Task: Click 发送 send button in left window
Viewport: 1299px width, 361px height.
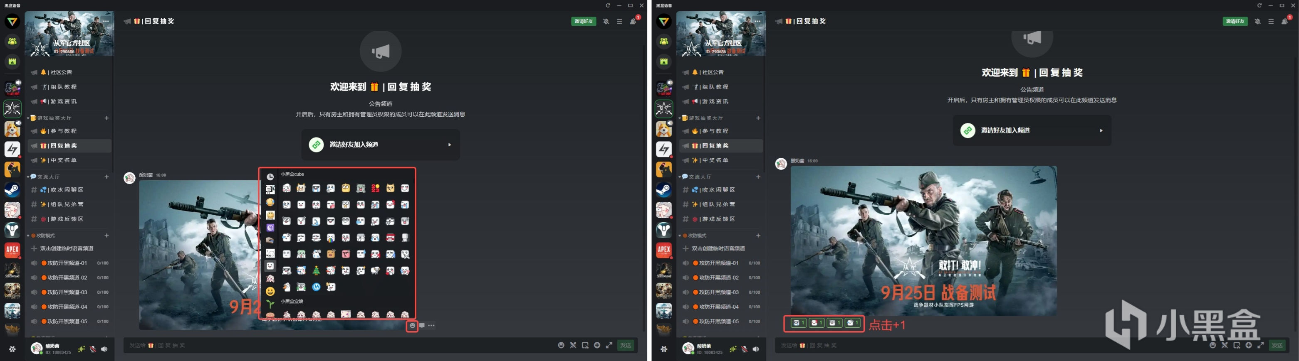Action: coord(625,345)
